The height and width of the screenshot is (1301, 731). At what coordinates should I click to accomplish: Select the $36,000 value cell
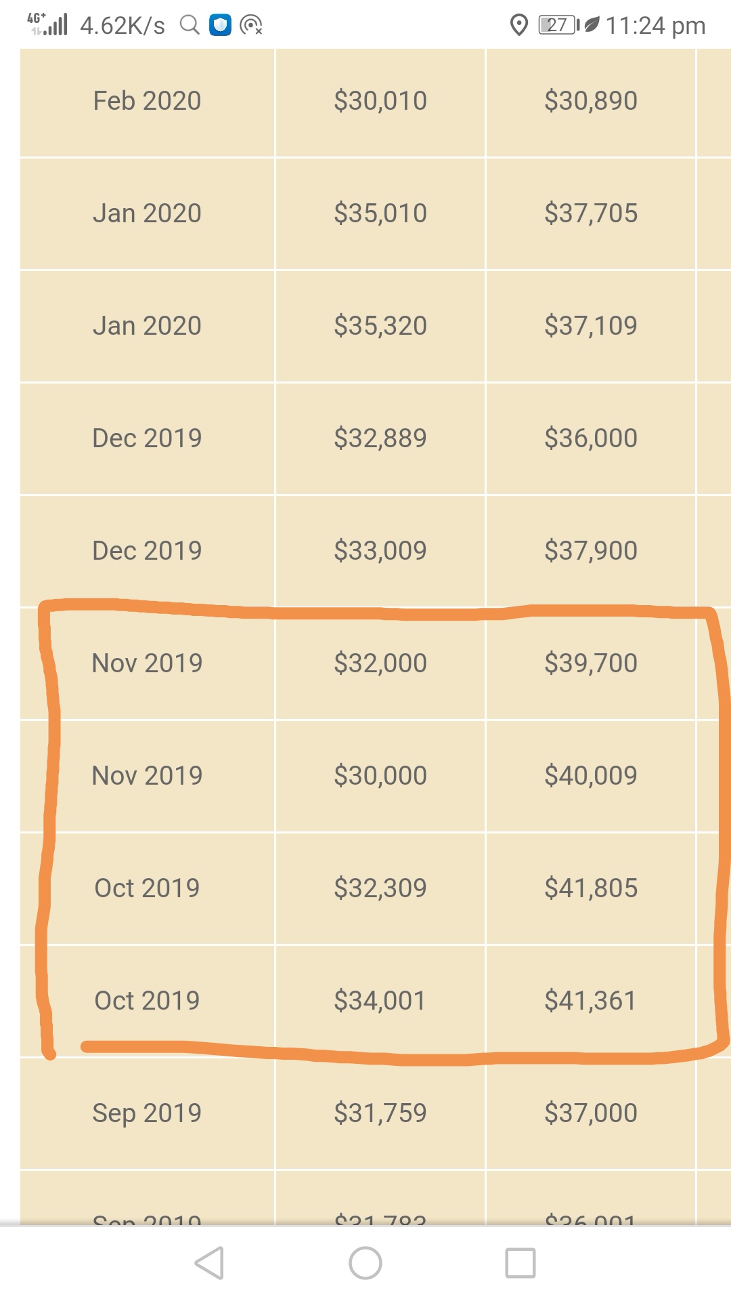(590, 438)
